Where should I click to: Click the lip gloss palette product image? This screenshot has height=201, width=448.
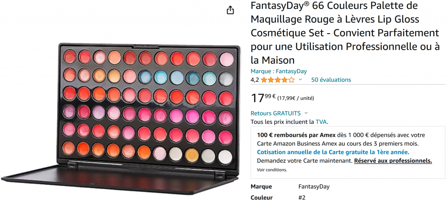pyautogui.click(x=120, y=118)
